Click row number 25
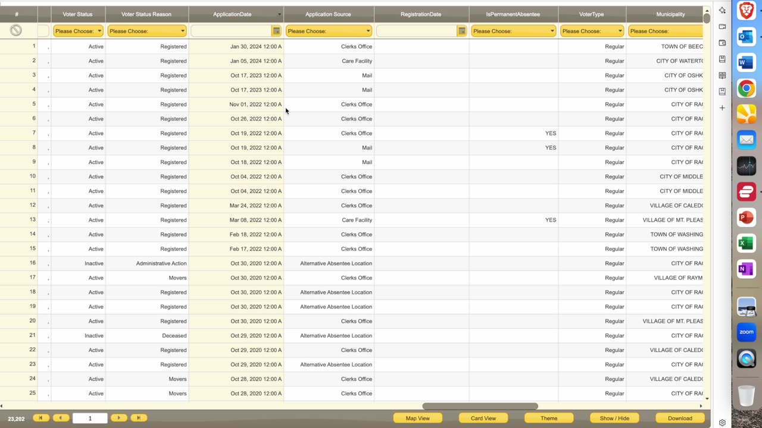762x428 pixels. (32, 393)
